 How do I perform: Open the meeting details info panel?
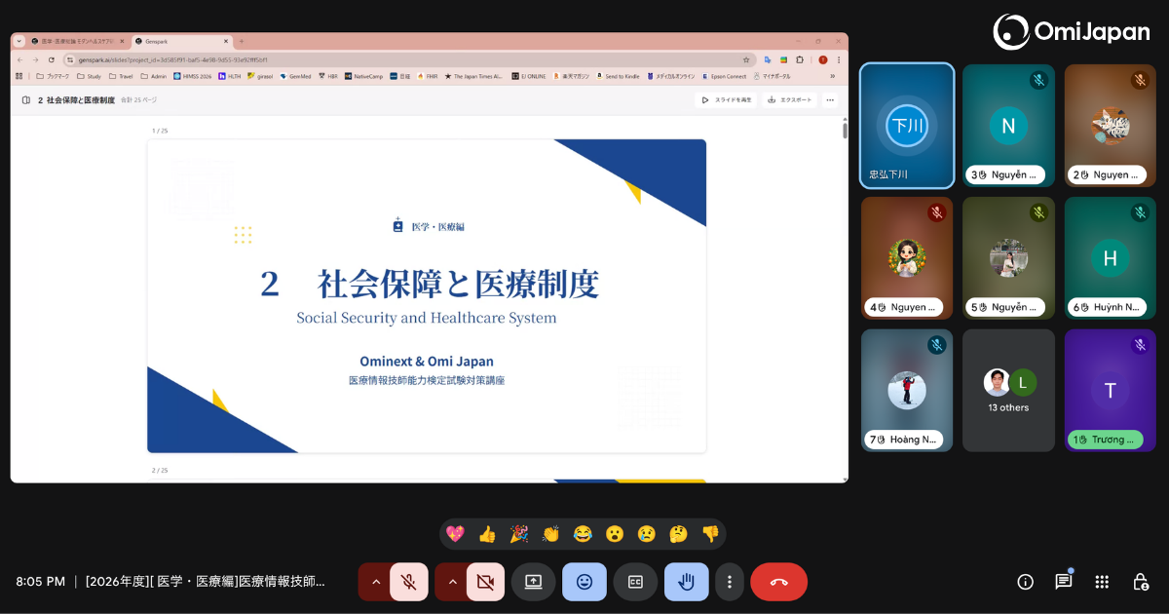point(1025,582)
